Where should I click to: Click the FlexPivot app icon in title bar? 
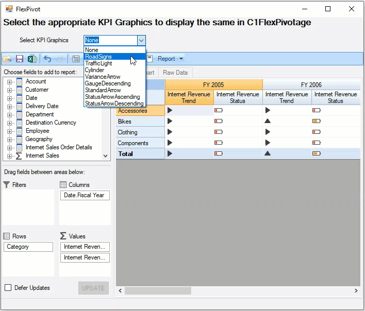[9, 9]
